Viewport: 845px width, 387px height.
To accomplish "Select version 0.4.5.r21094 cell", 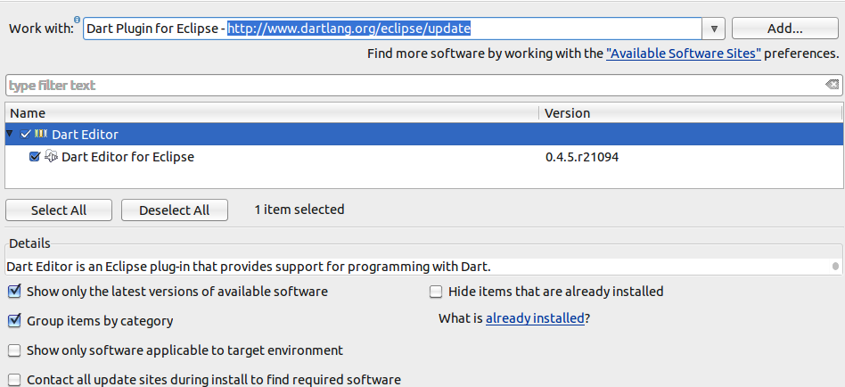I will click(x=582, y=157).
